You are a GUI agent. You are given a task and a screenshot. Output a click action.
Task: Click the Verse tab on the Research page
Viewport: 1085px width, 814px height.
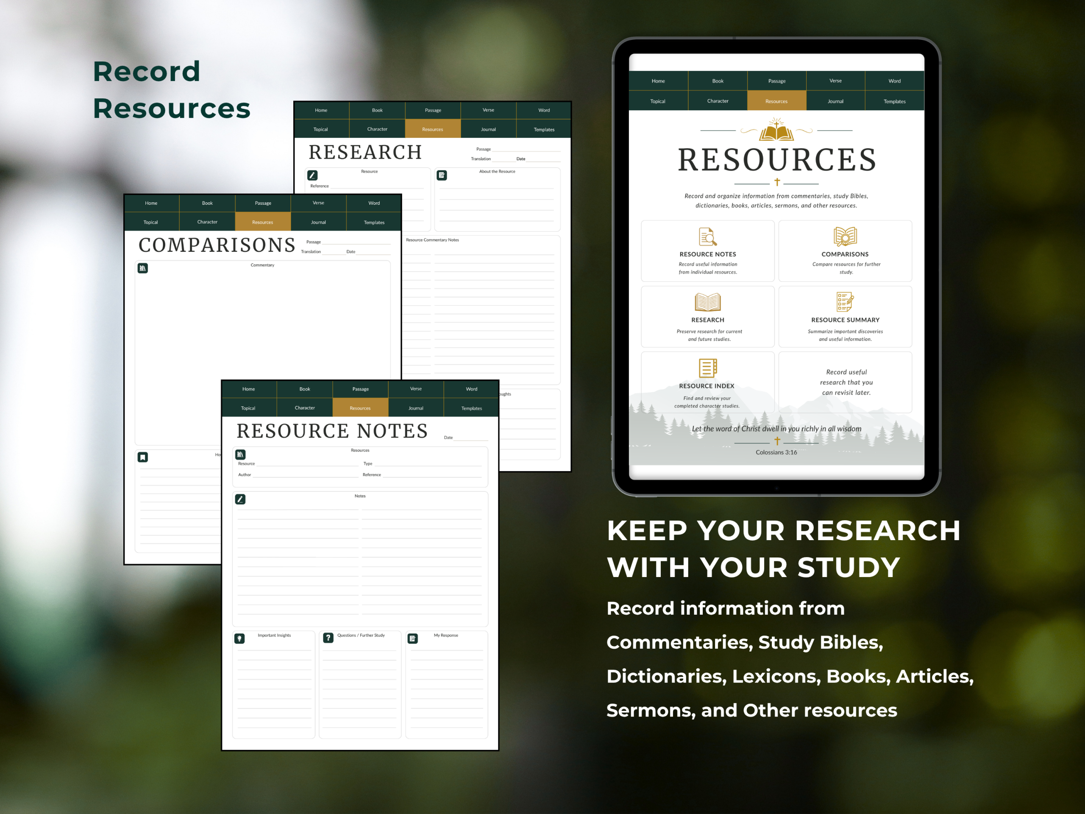[x=489, y=110]
